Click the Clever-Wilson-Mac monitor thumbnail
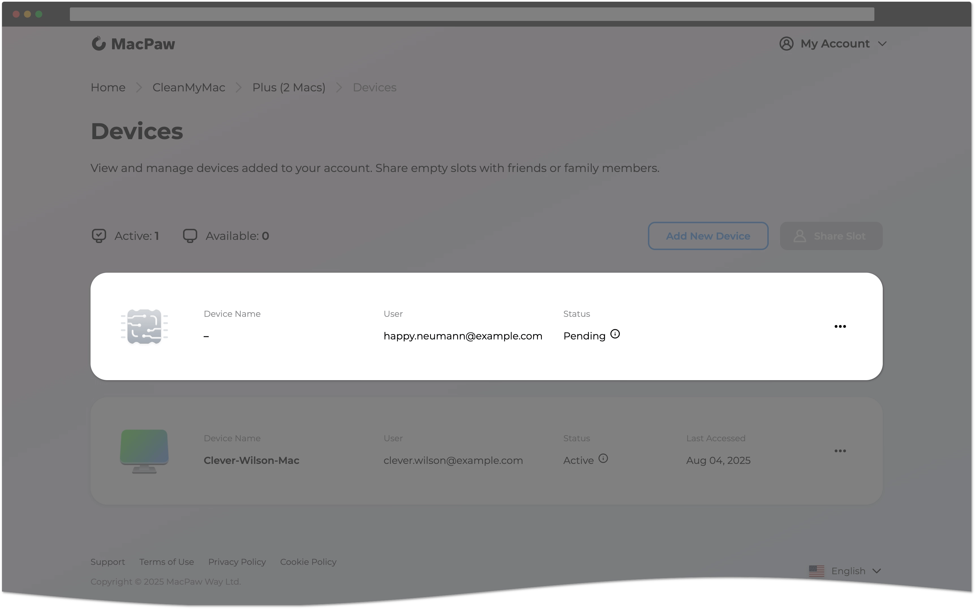 coord(144,451)
